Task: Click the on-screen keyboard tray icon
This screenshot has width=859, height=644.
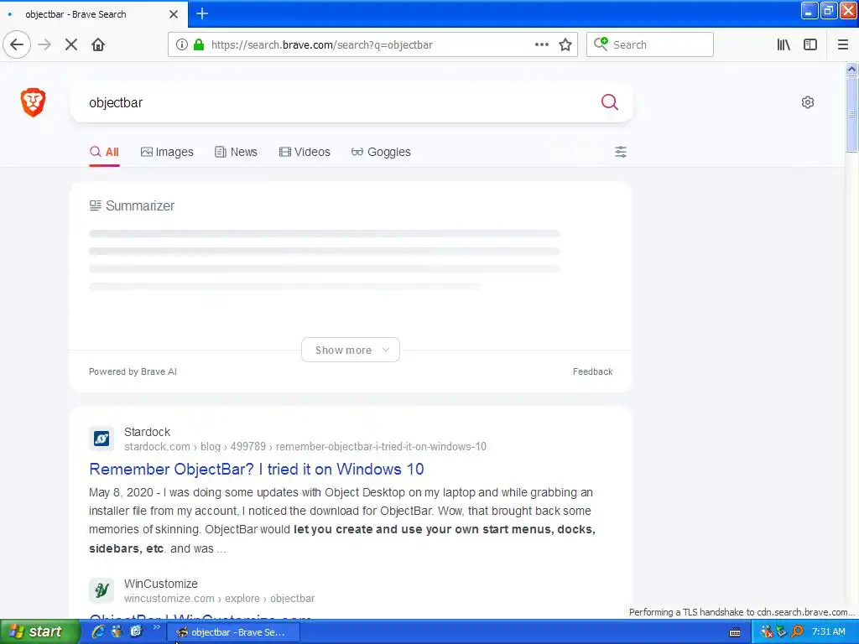Action: (735, 632)
